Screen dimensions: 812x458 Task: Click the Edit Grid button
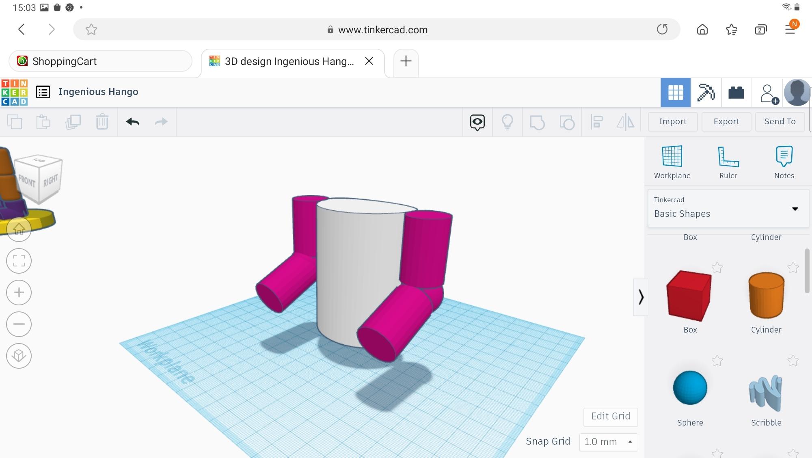610,416
